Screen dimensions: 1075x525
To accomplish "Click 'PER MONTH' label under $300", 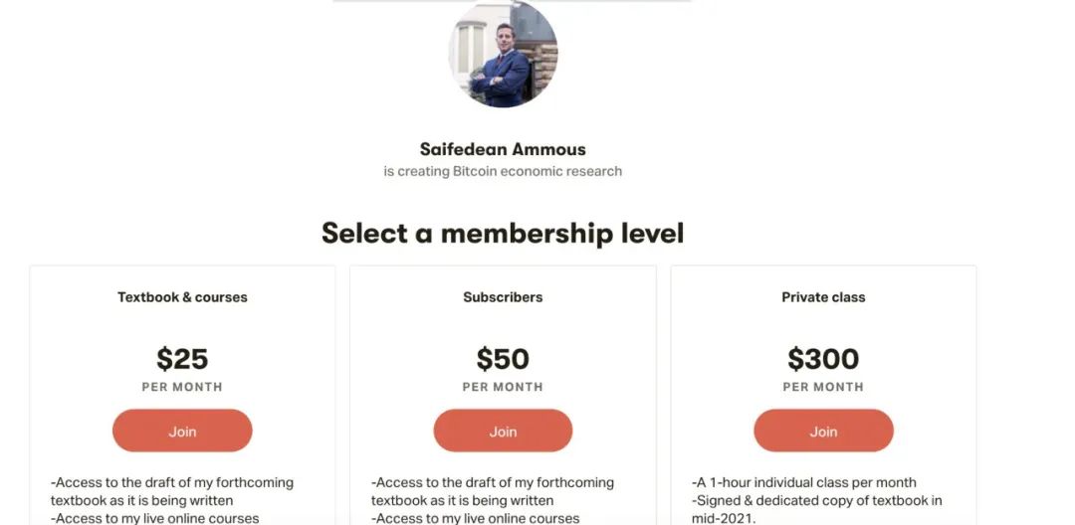I will [x=823, y=387].
